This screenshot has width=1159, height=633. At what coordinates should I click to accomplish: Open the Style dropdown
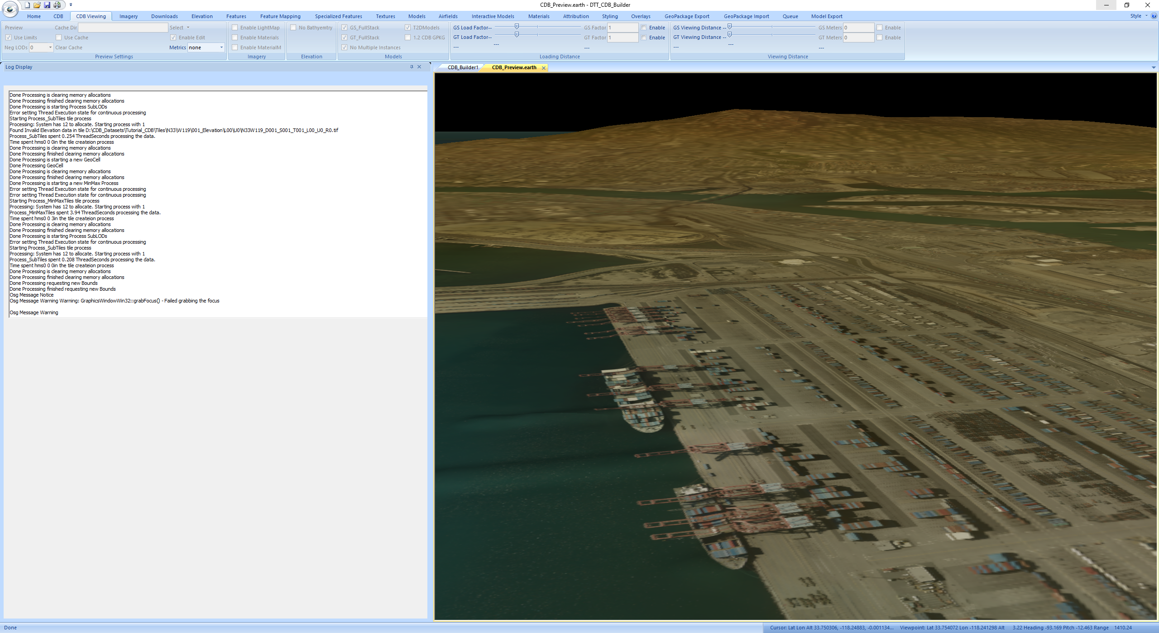1138,16
